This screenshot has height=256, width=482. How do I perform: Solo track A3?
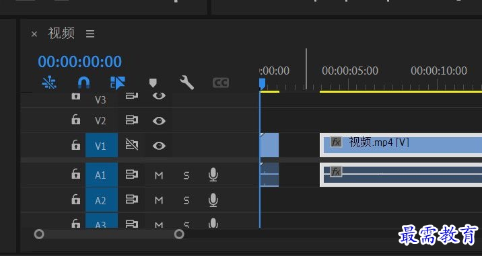186,224
